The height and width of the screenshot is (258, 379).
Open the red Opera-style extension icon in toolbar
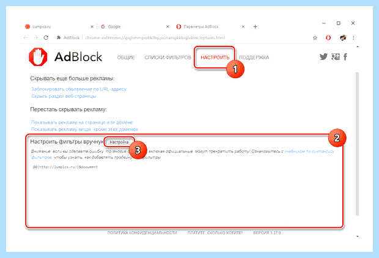click(328, 38)
